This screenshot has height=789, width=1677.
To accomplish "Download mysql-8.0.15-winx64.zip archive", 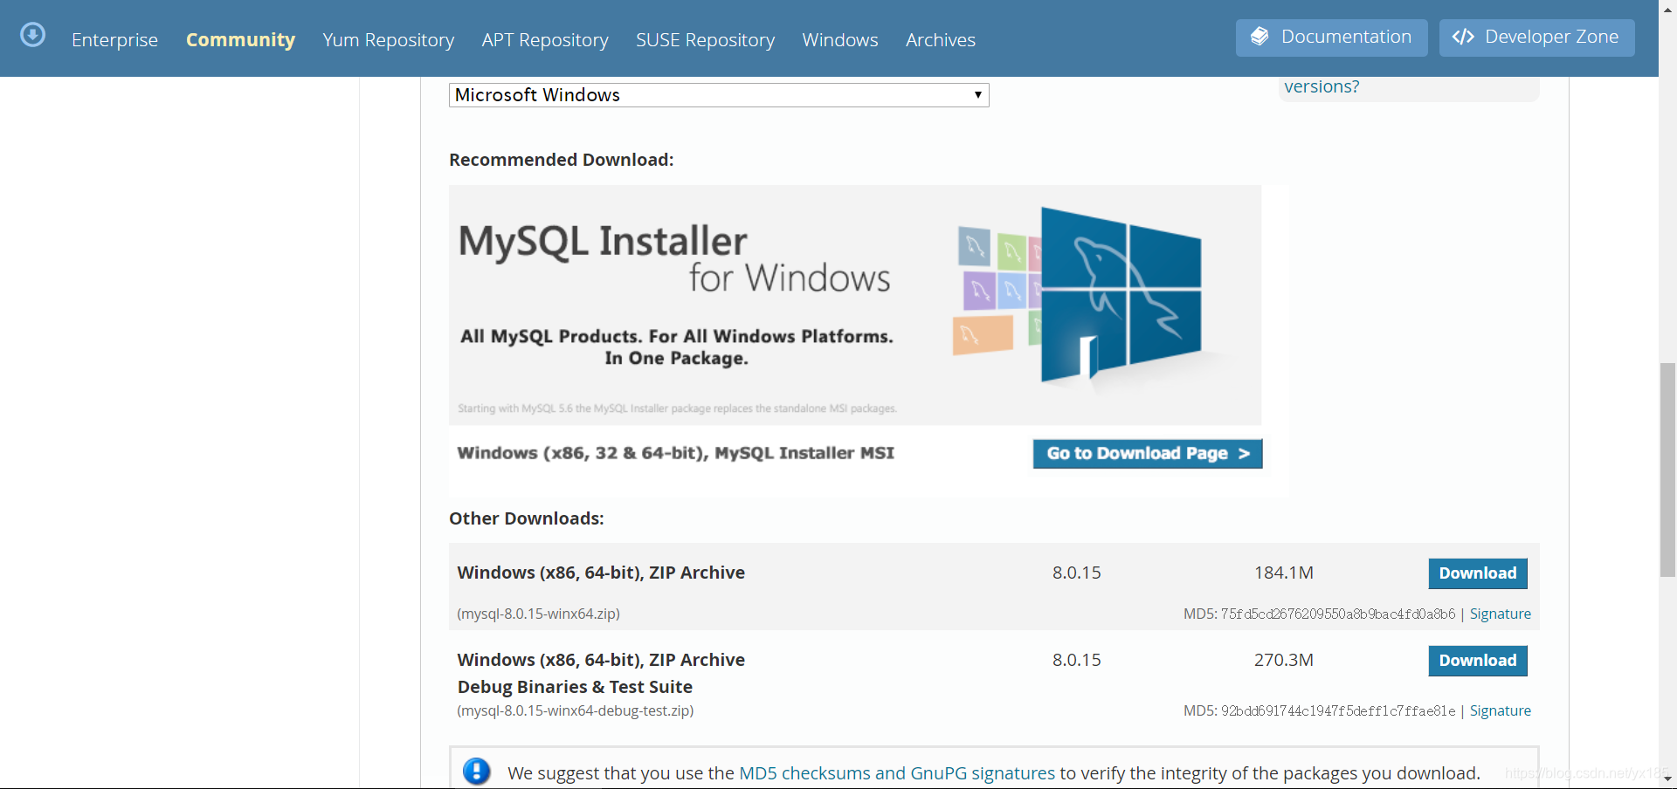I will coord(1478,573).
